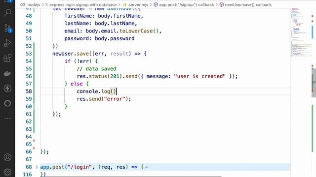Click breadcrumb '7. express login signup with database'

[x=81, y=4]
